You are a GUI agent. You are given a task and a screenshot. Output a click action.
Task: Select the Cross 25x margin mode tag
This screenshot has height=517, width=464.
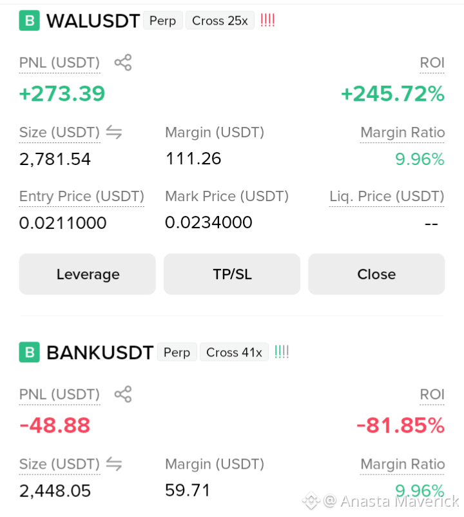click(x=220, y=21)
